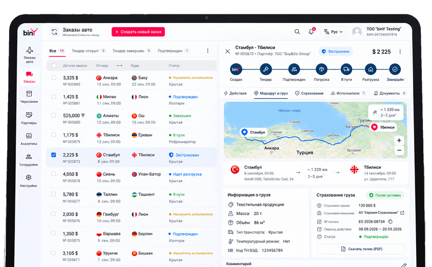Click the company name ТОО "binY Testing"
The width and height of the screenshot is (432, 267).
click(x=383, y=29)
